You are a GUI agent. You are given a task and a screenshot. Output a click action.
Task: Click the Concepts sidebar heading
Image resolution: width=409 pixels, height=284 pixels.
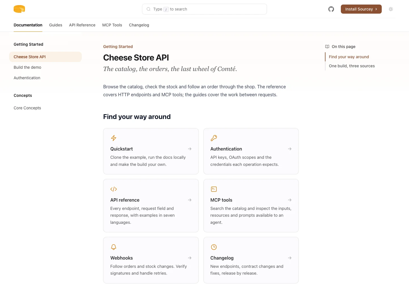click(23, 95)
